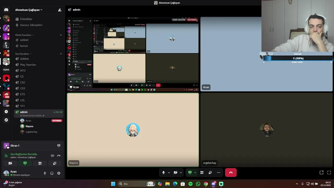Open File Explorer from the taskbar
Viewport: 334px width, 188px height.
click(168, 184)
